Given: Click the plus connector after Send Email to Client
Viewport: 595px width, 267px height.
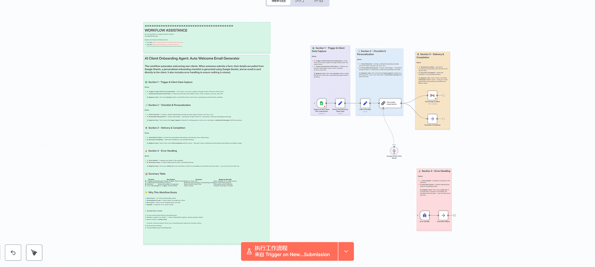Looking at the screenshot, I should point(443,95).
